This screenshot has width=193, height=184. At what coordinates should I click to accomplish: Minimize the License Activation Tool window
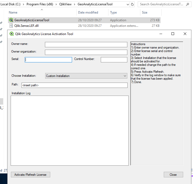[x=161, y=34]
